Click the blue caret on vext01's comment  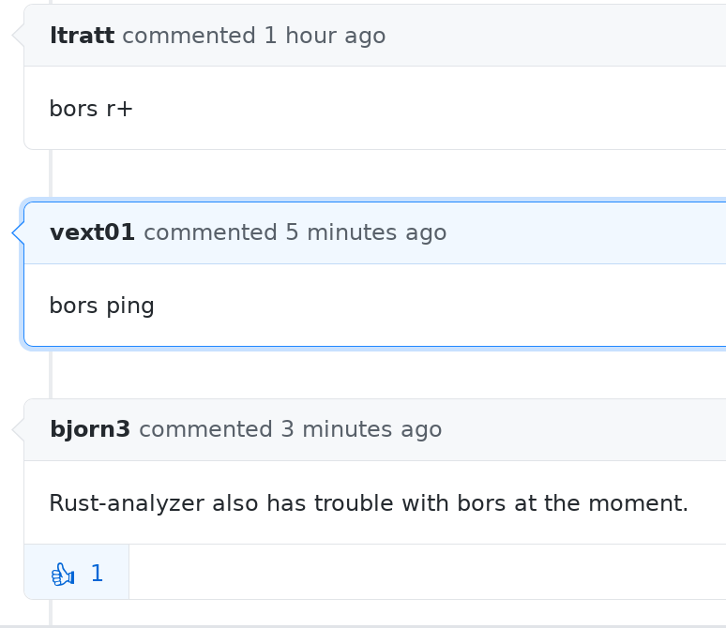pos(18,232)
